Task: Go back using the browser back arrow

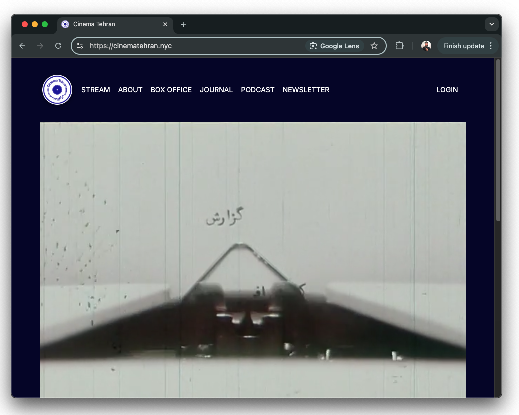Action: point(22,46)
